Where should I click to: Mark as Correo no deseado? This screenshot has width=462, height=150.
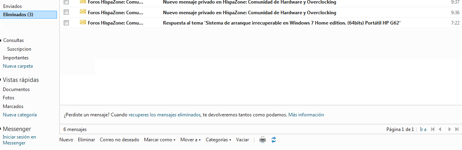[119, 140]
